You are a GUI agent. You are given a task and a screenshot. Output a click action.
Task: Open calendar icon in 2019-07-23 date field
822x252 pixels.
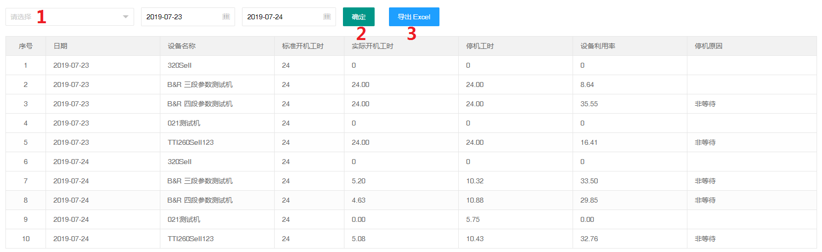coord(226,17)
